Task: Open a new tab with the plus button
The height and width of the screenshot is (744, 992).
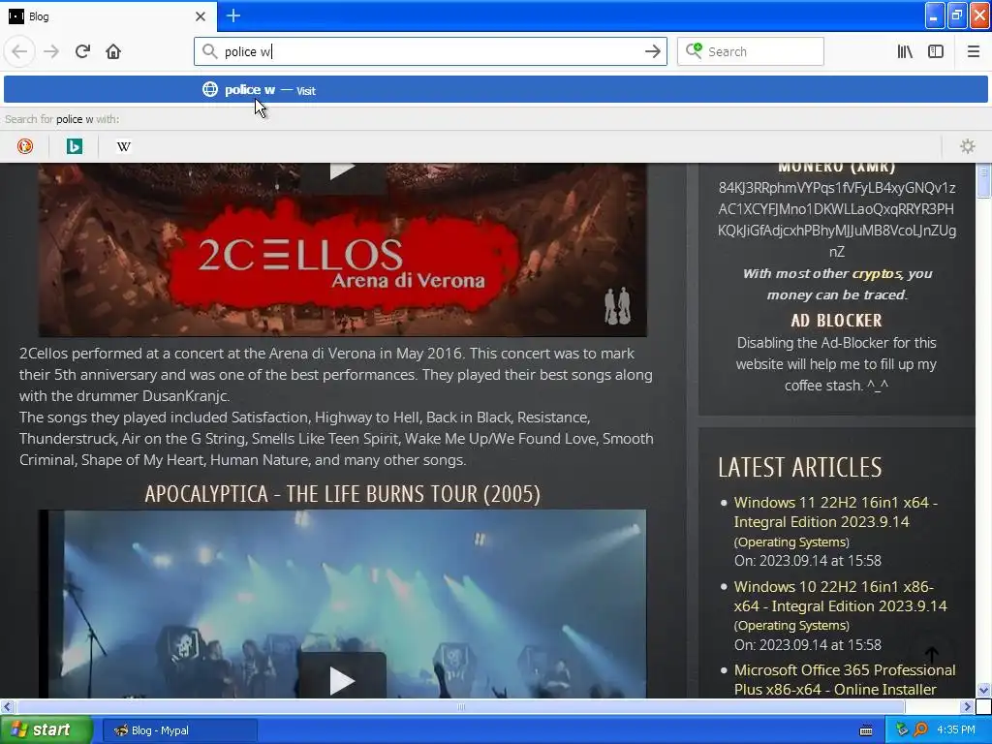Action: pos(233,15)
